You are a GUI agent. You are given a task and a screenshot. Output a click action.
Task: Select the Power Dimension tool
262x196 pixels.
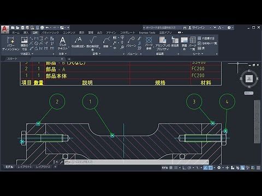[10, 44]
